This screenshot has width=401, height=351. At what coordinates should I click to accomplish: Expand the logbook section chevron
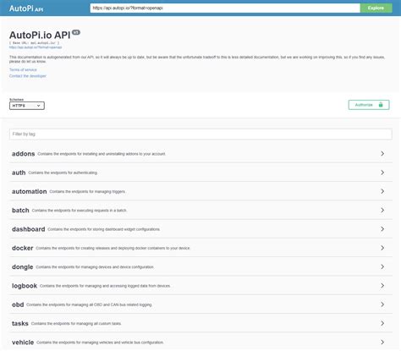click(x=382, y=286)
